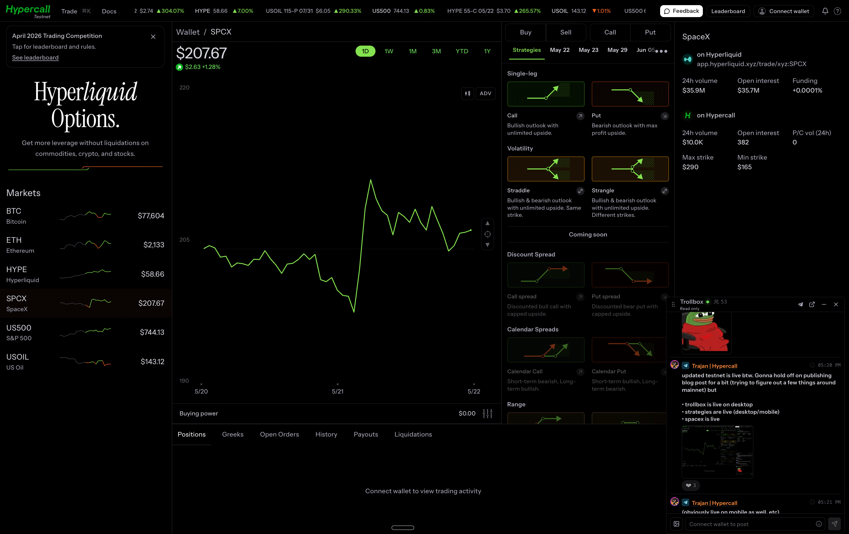The width and height of the screenshot is (849, 534).
Task: Open the notifications bell
Action: pyautogui.click(x=825, y=11)
